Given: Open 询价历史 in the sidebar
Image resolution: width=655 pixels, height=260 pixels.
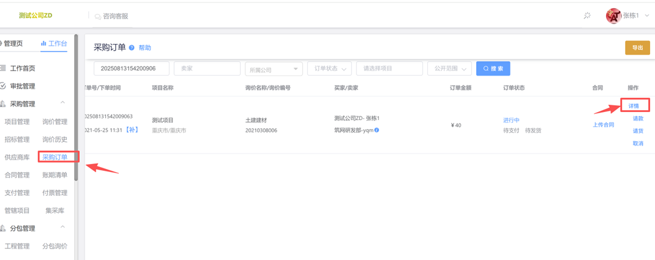Looking at the screenshot, I should (54, 139).
